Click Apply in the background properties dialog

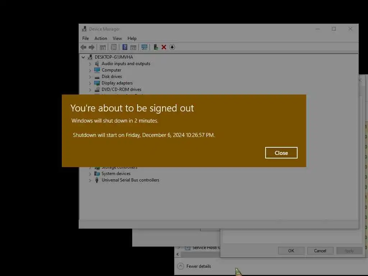tap(349, 250)
